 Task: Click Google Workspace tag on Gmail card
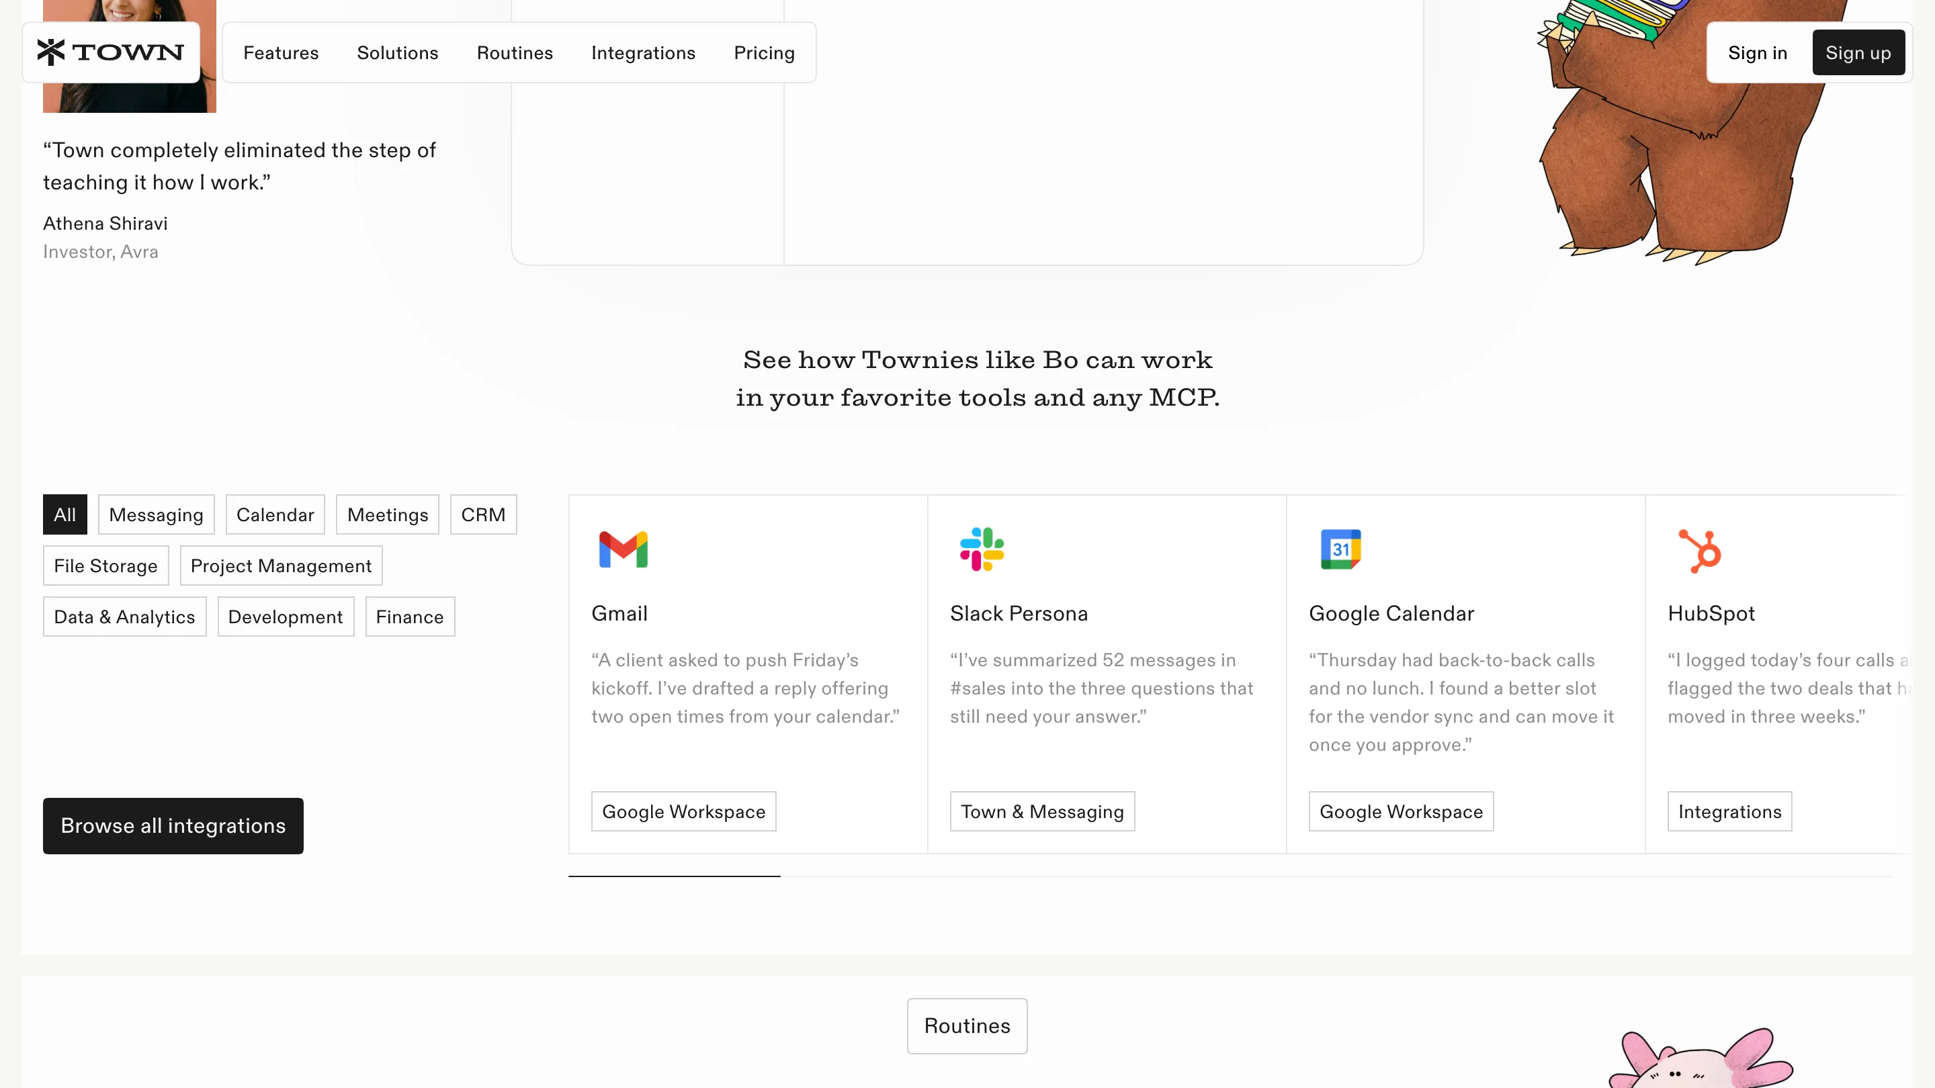point(683,812)
